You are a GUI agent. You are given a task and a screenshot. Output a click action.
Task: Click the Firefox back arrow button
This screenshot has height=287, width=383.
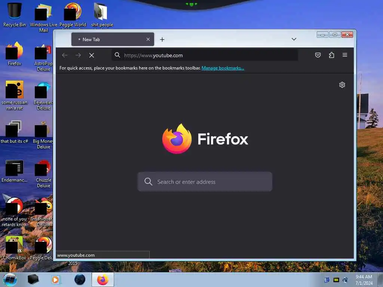pos(65,55)
